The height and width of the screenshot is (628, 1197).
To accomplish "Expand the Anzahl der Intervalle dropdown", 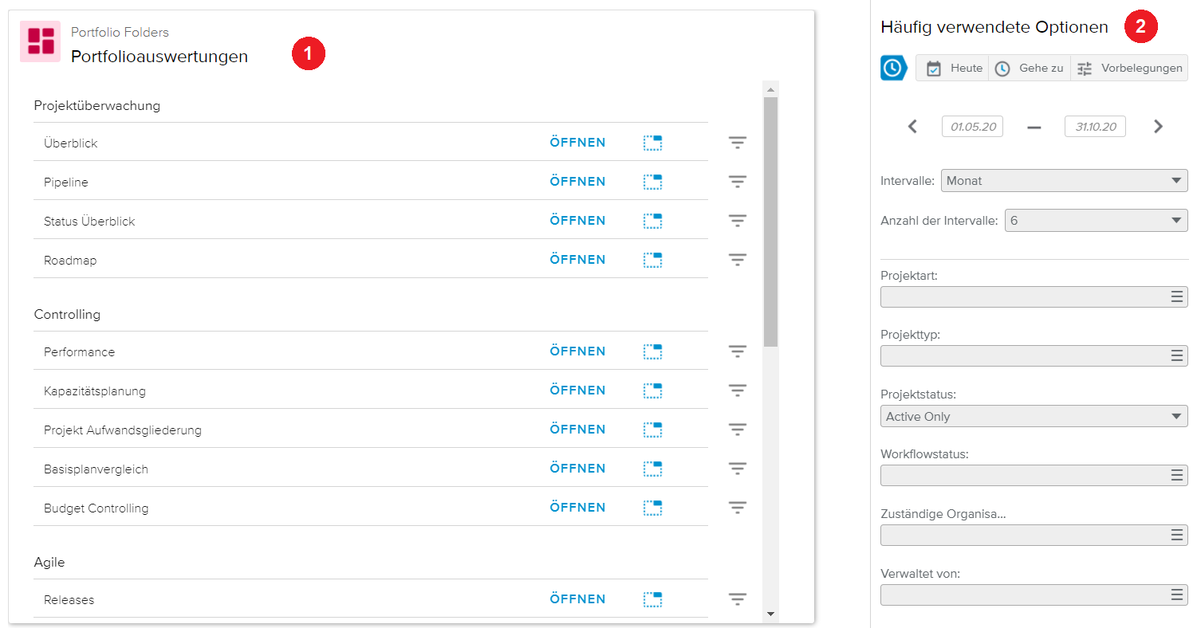I will 1096,221.
